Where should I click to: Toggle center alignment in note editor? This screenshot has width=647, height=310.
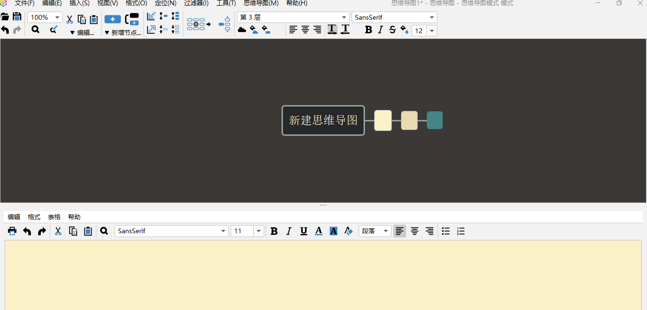pyautogui.click(x=415, y=231)
